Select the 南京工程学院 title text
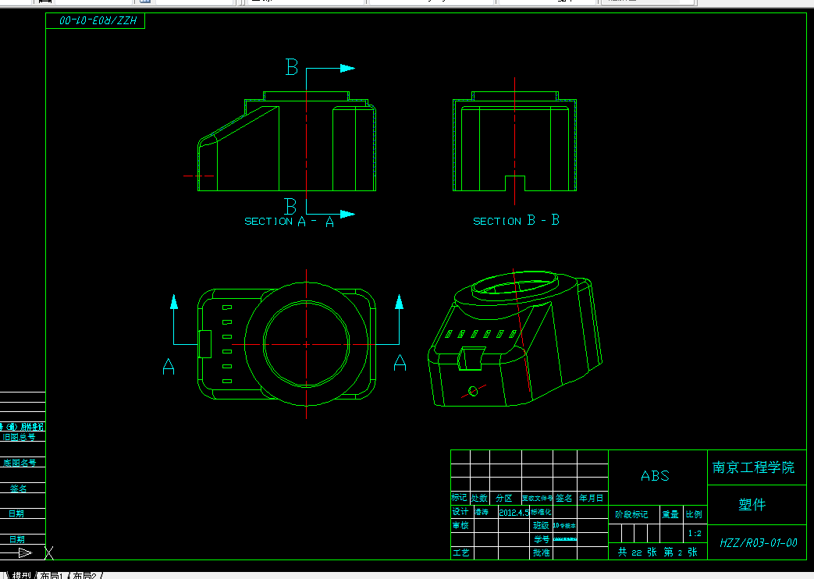 tap(753, 467)
